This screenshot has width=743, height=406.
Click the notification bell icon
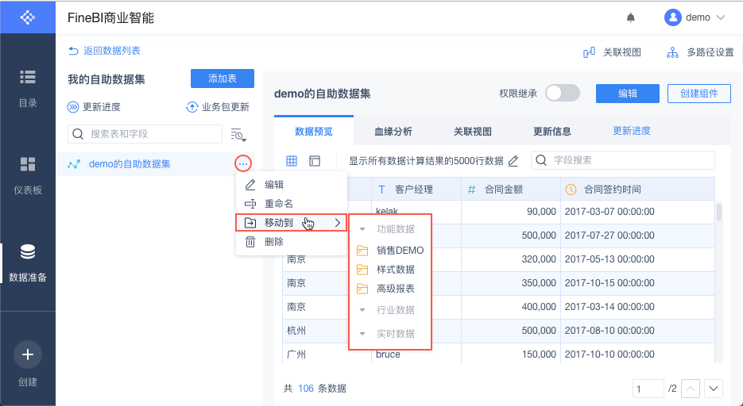click(x=631, y=17)
